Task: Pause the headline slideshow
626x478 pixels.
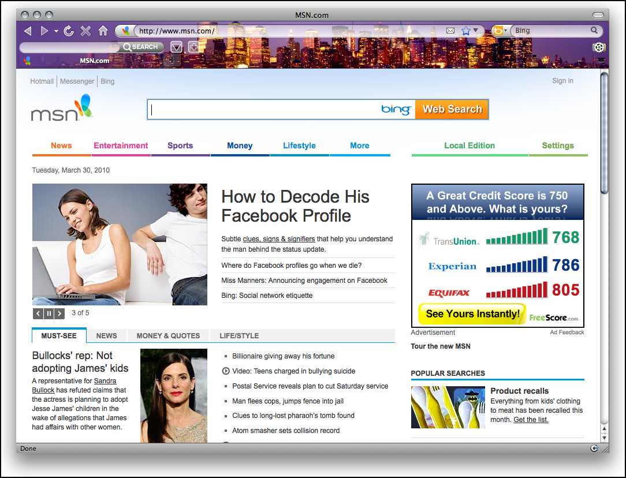Action: pyautogui.click(x=49, y=313)
